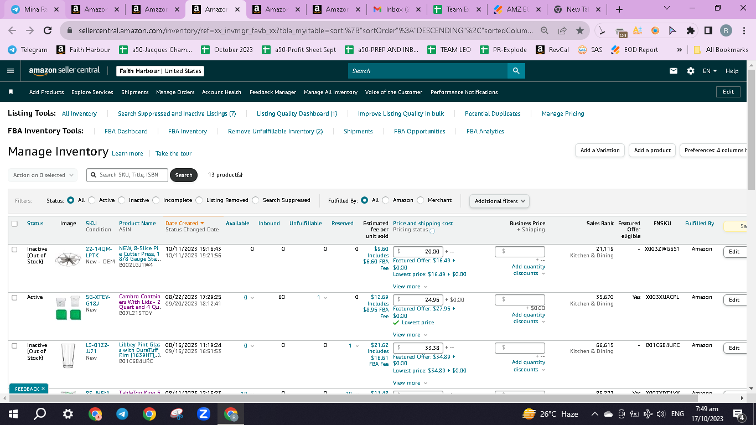This screenshot has width=756, height=425.
Task: Select the Active status radio button
Action: pos(92,200)
